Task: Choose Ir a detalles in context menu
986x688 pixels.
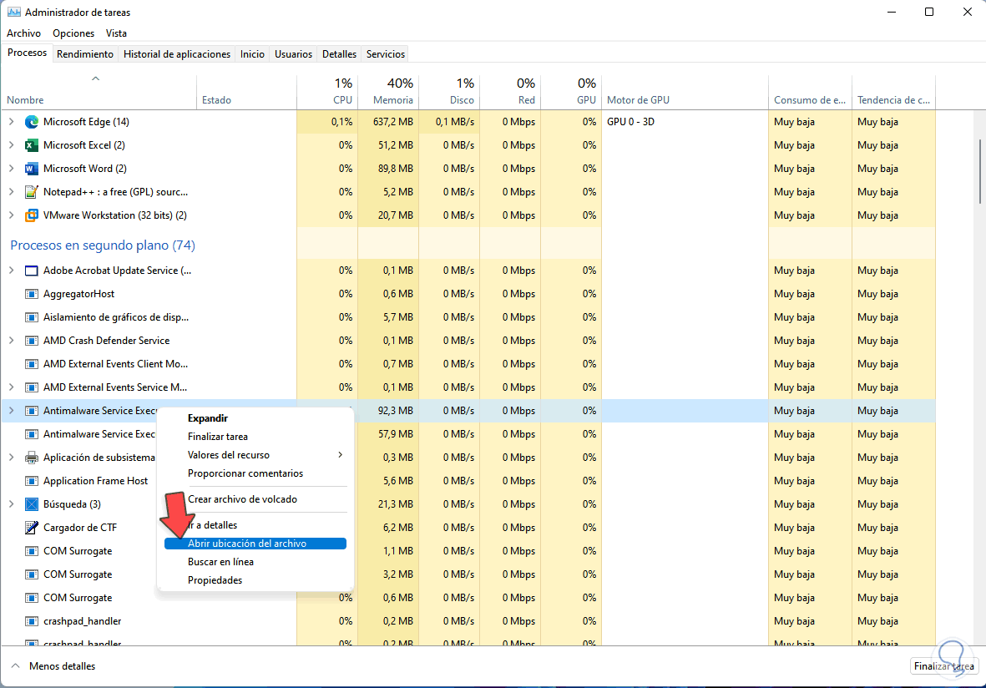Action: pos(255,524)
